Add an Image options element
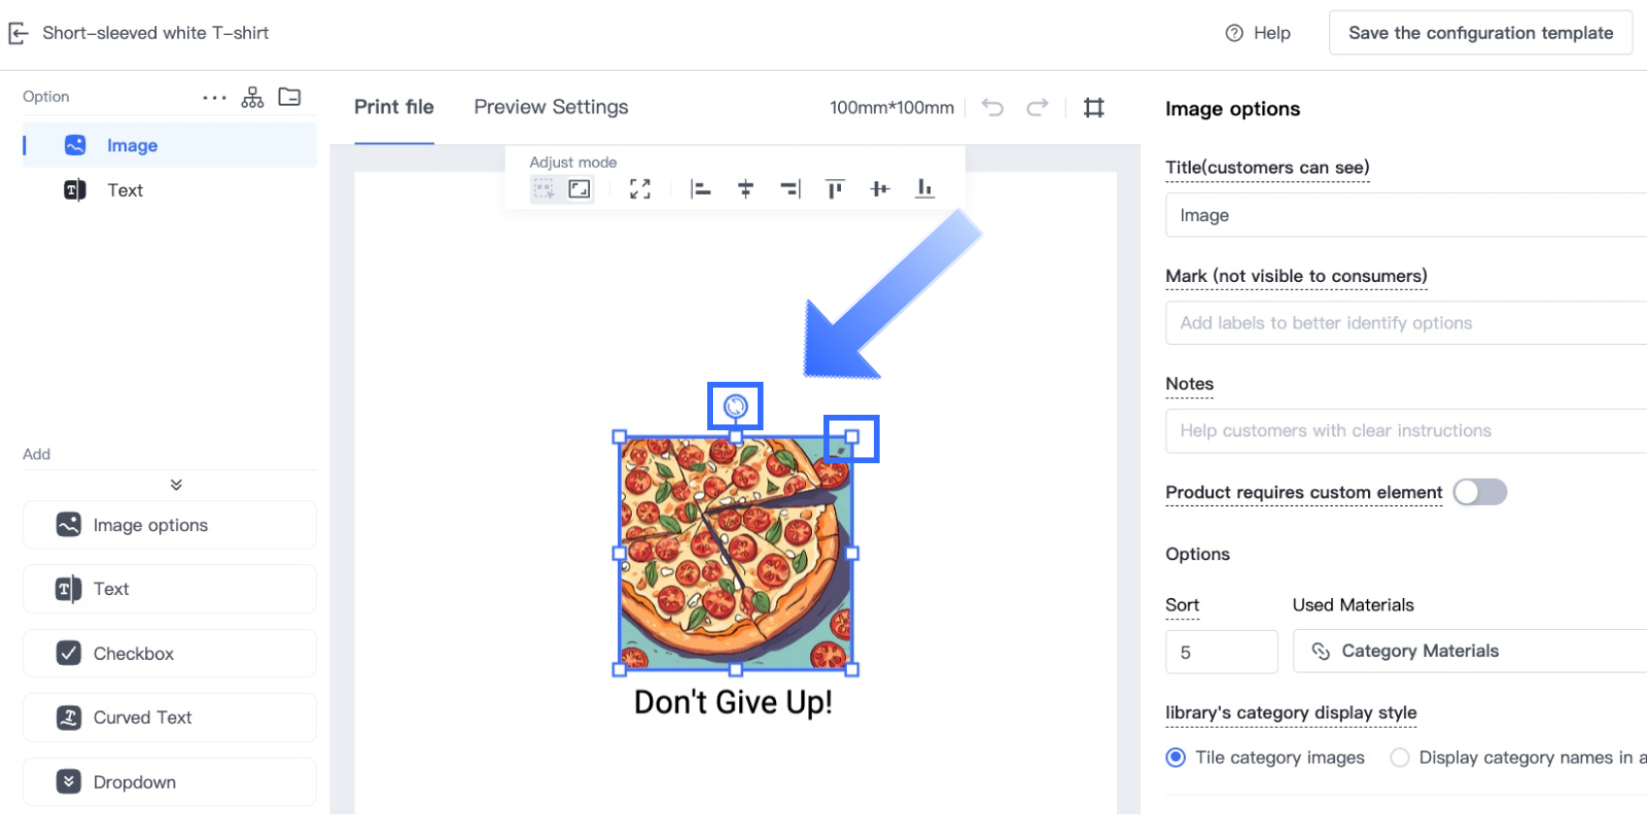The image size is (1647, 815). click(x=170, y=525)
